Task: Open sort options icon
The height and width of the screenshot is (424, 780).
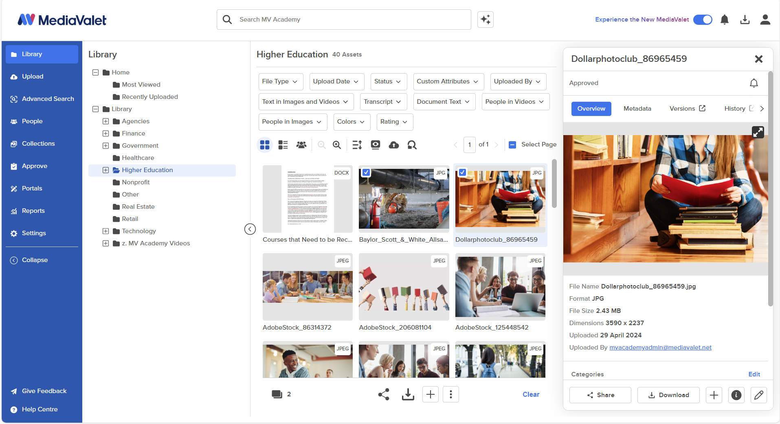Action: pyautogui.click(x=357, y=145)
